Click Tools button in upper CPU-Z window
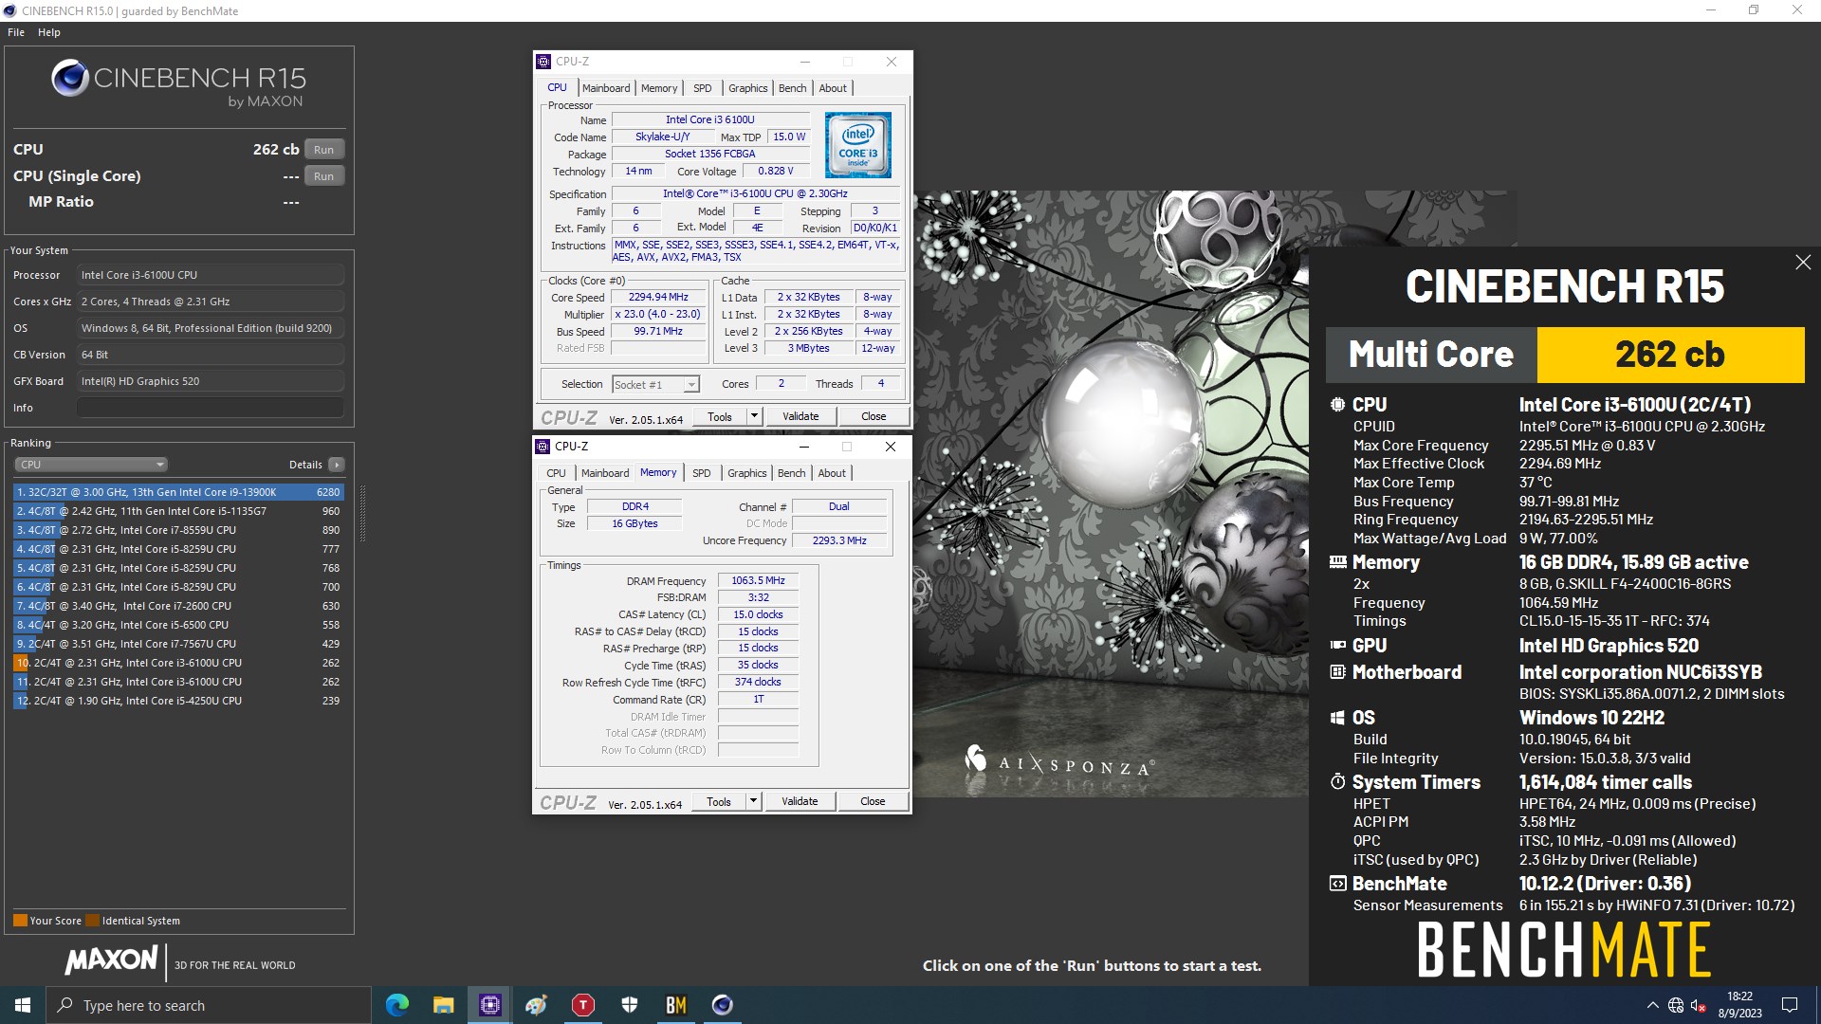 720,416
